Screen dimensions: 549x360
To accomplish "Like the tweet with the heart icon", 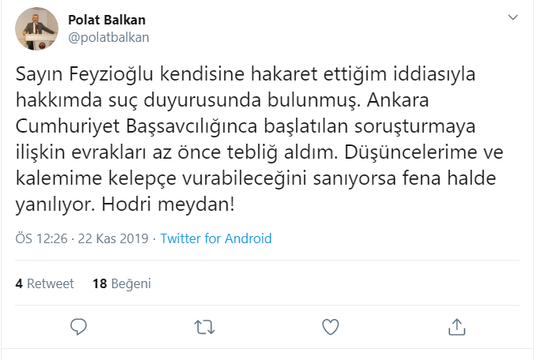I will (x=331, y=326).
